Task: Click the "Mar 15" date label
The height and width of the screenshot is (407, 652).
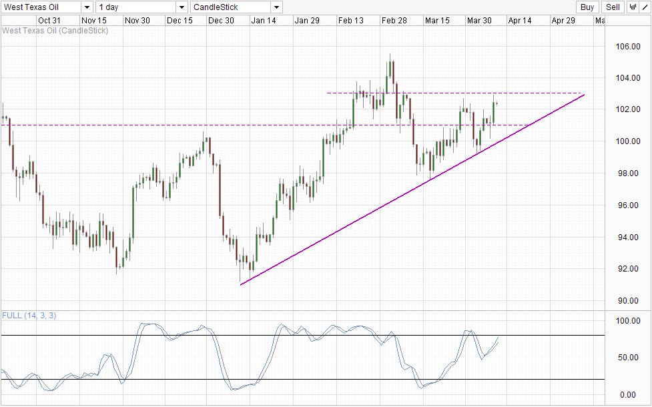Action: click(x=437, y=21)
